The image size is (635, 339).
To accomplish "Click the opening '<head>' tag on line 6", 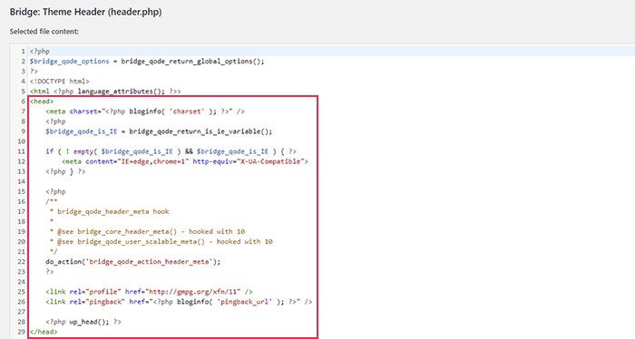I will coord(42,102).
